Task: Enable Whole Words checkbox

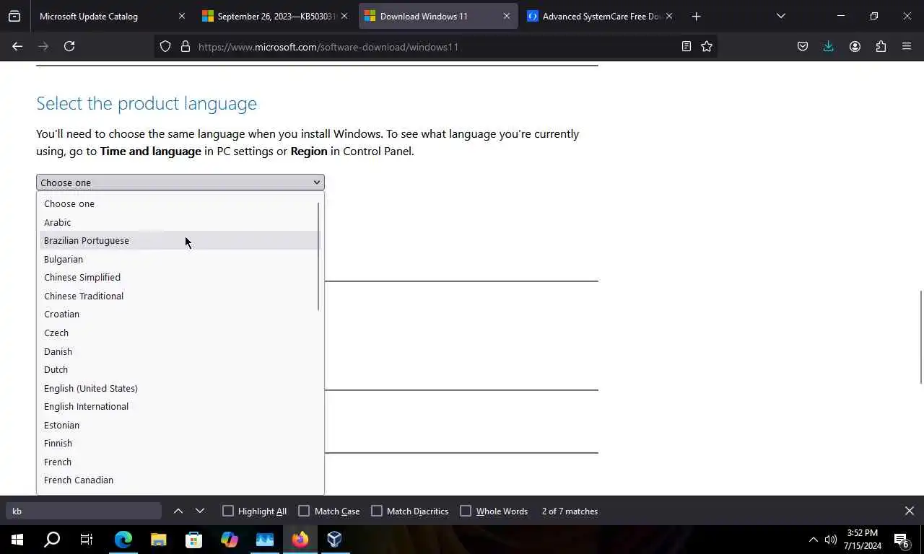Action: (466, 511)
